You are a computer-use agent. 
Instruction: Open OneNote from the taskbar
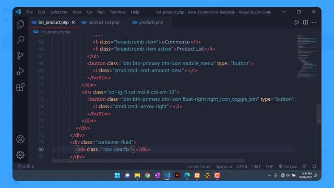tap(157, 175)
